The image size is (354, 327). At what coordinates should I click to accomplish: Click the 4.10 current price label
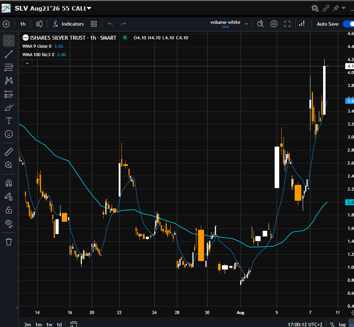click(x=350, y=66)
